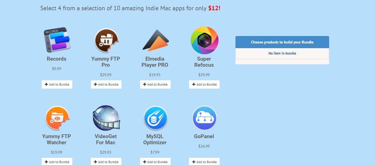Click the Choose products bundle header
375x165 pixels.
point(282,42)
